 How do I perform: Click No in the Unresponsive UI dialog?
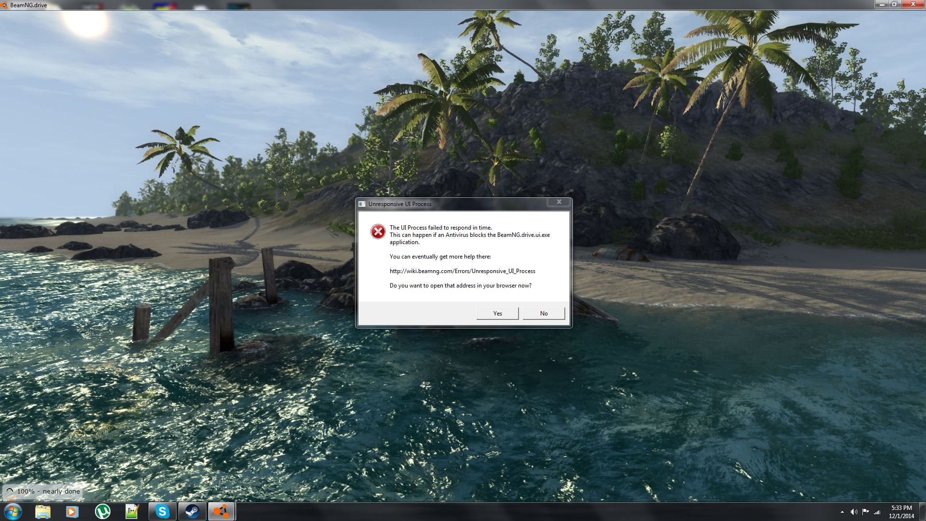click(x=544, y=314)
